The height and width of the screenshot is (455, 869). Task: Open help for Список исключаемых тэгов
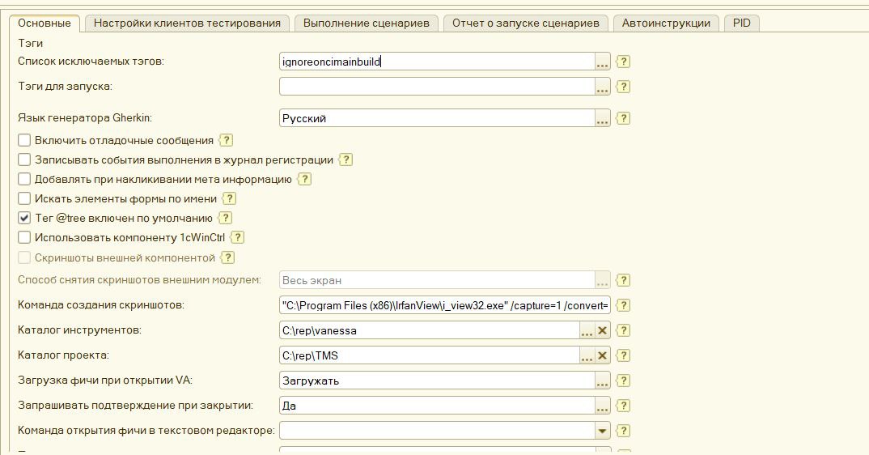[x=623, y=61]
